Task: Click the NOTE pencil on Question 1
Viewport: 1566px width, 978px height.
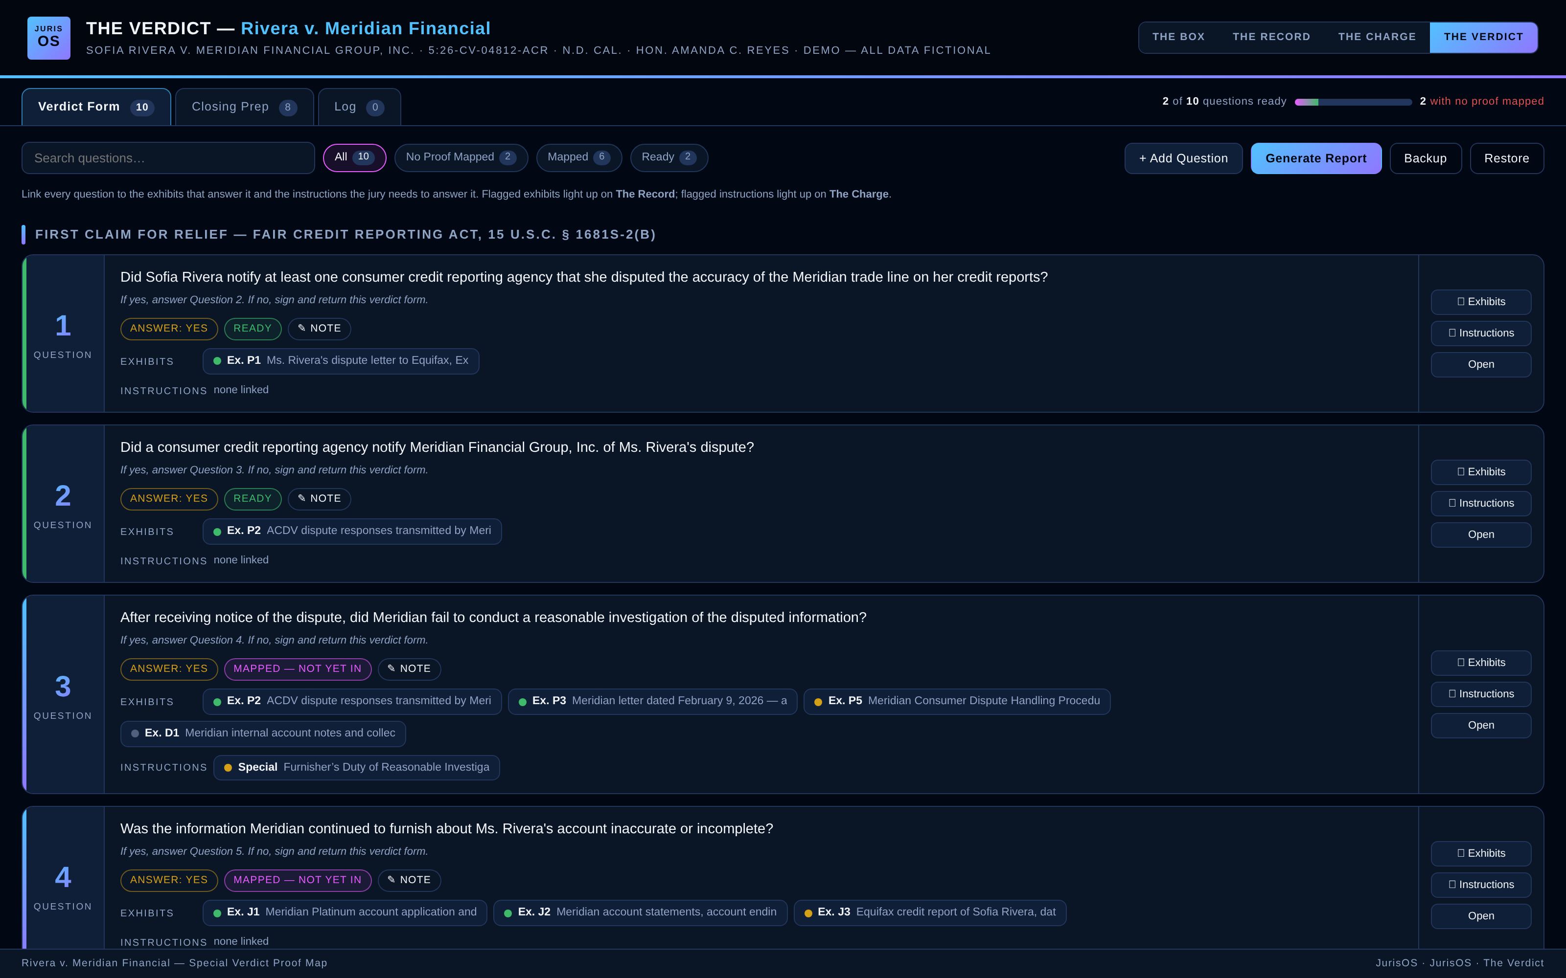Action: point(319,329)
